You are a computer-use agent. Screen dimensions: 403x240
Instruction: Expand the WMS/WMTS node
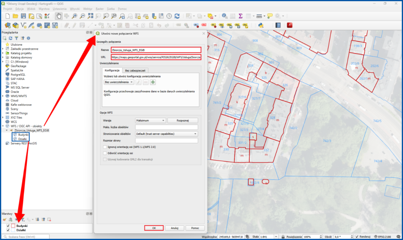(3, 96)
